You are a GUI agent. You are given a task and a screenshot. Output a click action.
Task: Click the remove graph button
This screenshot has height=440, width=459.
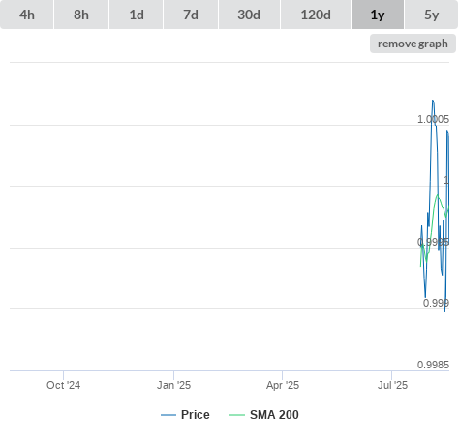(413, 44)
